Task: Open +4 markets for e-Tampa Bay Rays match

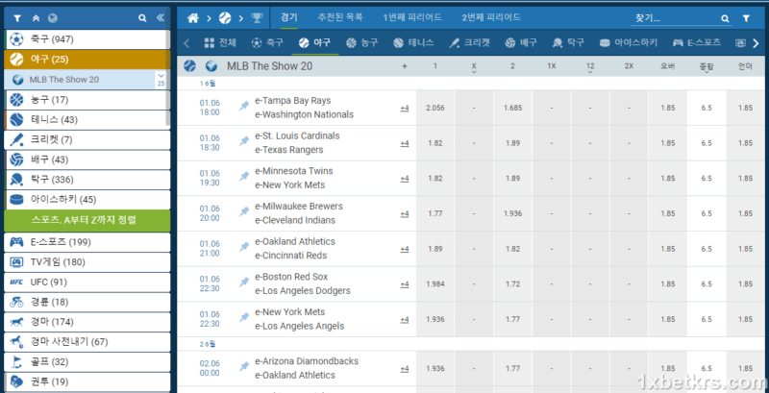Action: tap(404, 109)
